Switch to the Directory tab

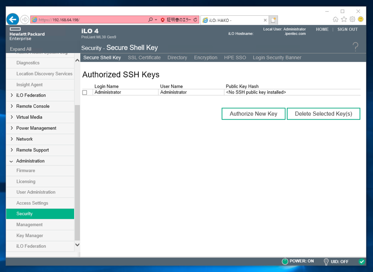point(177,58)
